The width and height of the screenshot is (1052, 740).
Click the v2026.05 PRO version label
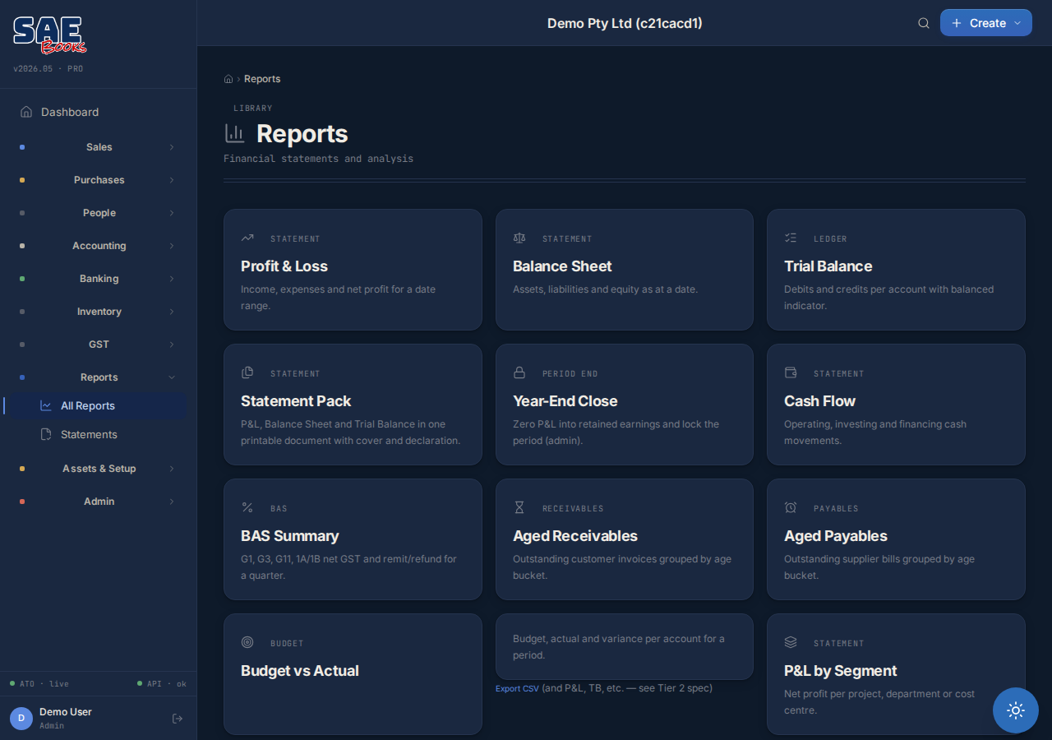[x=48, y=69]
